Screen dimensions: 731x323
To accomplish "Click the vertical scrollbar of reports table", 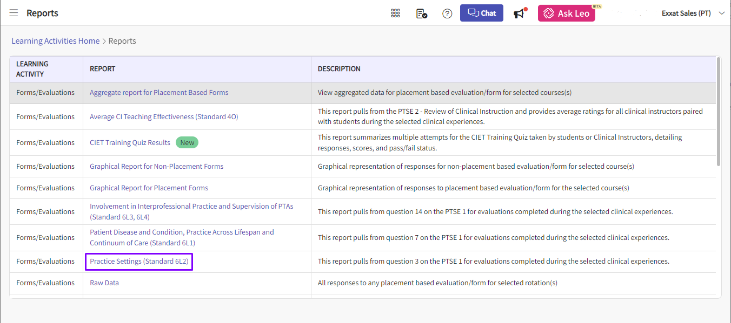I will (718, 112).
